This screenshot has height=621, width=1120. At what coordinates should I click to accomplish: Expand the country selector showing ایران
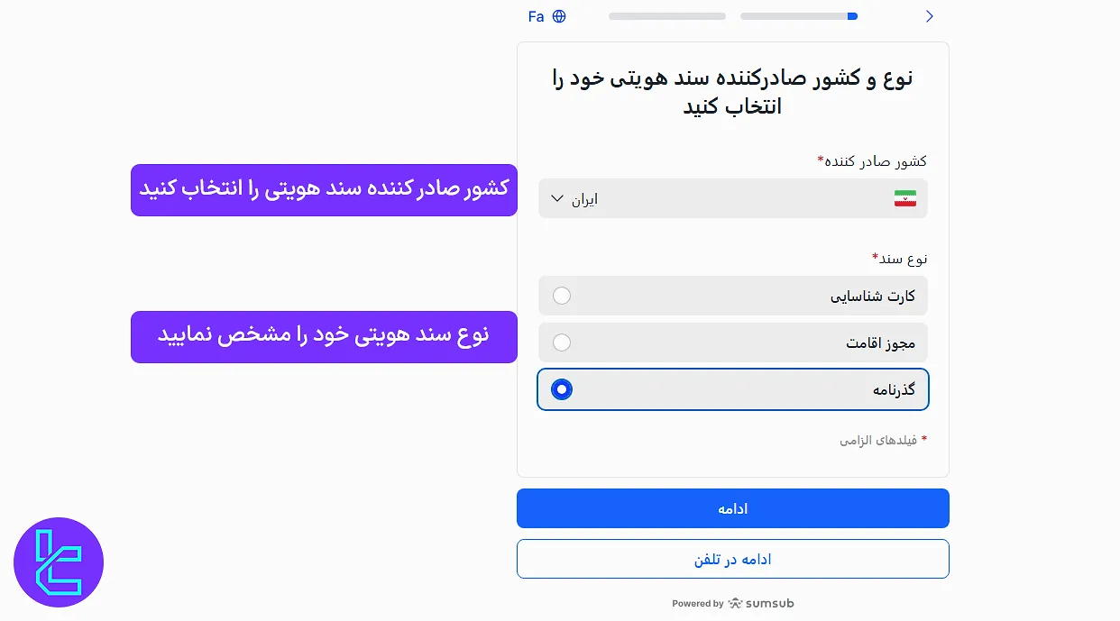click(x=732, y=198)
